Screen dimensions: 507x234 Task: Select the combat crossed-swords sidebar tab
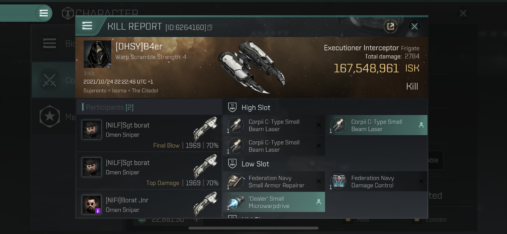(x=50, y=80)
